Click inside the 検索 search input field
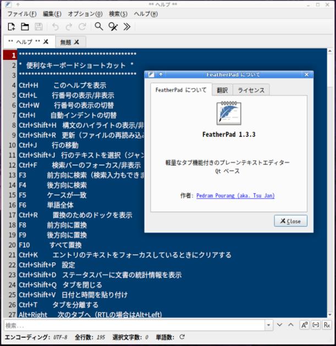This screenshot has width=336, height=346. pos(134,325)
